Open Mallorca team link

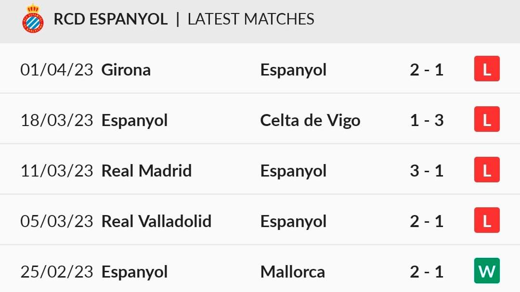pos(293,272)
